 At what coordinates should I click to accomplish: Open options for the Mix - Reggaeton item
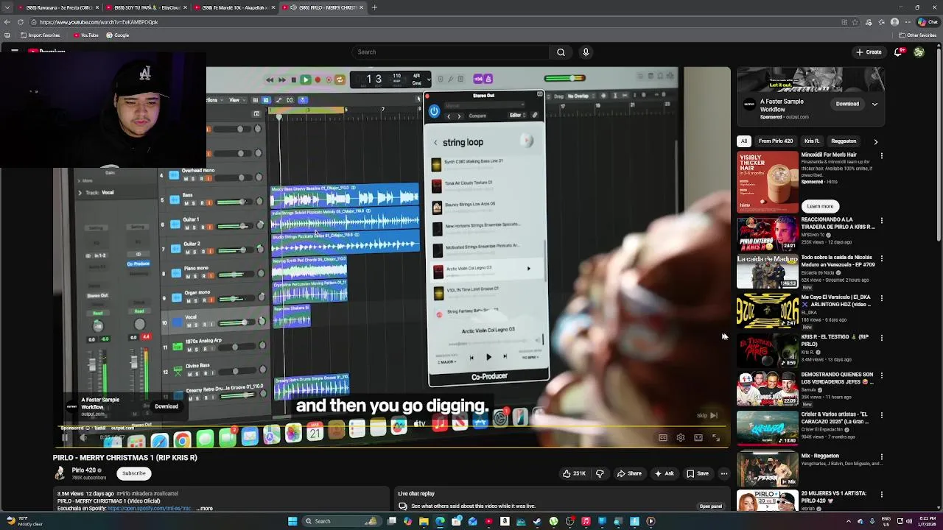882,457
